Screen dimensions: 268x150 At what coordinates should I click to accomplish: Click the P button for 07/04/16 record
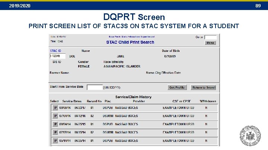(55, 116)
